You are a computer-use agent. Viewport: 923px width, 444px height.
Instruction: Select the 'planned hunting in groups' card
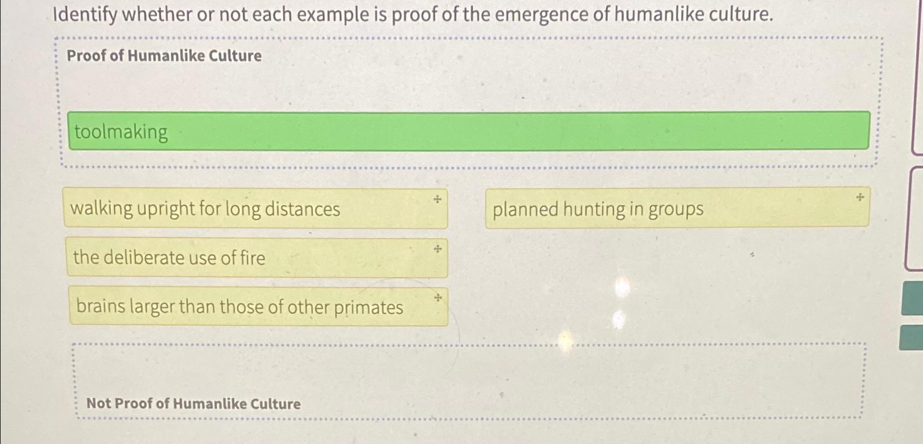677,209
